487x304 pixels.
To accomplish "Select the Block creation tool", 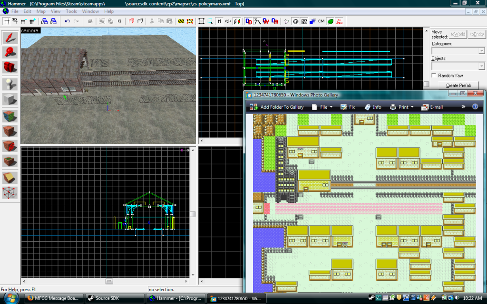I will click(x=10, y=100).
